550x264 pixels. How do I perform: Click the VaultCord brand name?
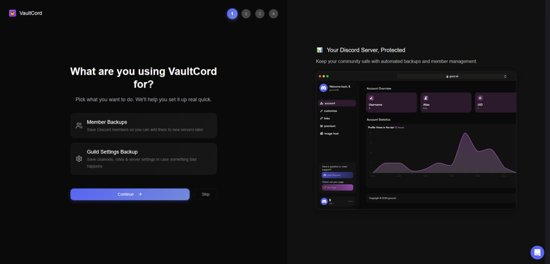tap(31, 13)
